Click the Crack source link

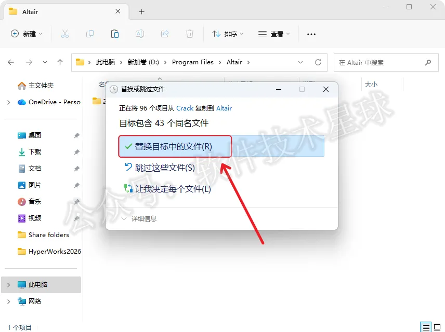[x=185, y=108]
